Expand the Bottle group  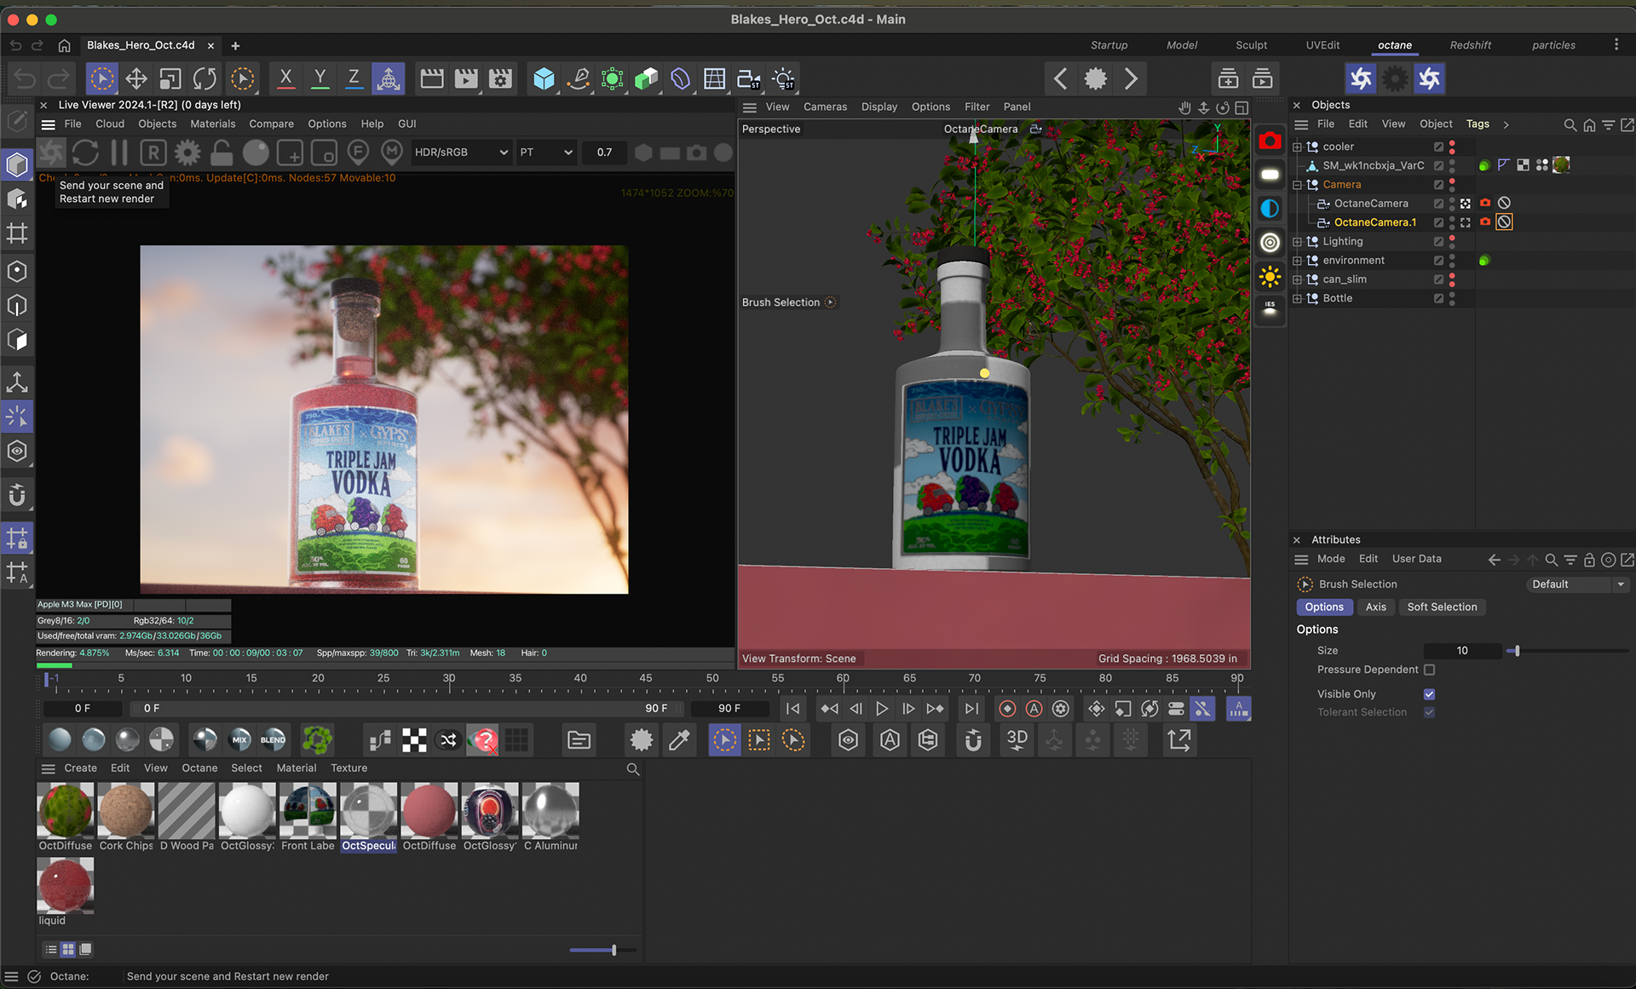click(1297, 298)
